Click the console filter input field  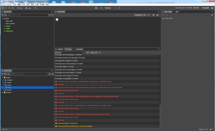coord(72,53)
